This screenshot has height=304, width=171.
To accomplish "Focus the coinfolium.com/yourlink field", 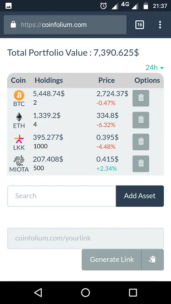I will (85, 238).
